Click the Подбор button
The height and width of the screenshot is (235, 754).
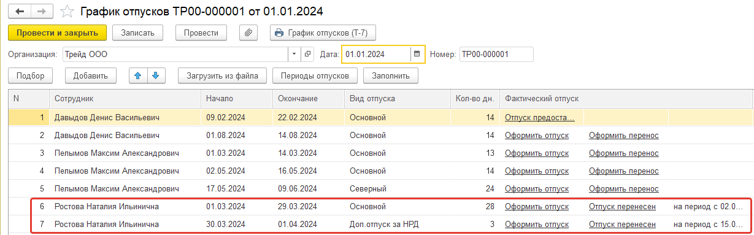click(x=31, y=75)
